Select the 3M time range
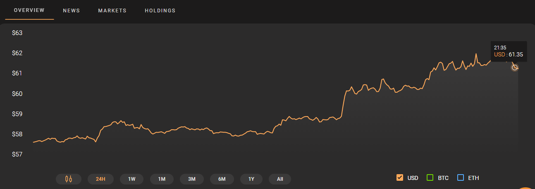The image size is (535, 189). click(192, 179)
